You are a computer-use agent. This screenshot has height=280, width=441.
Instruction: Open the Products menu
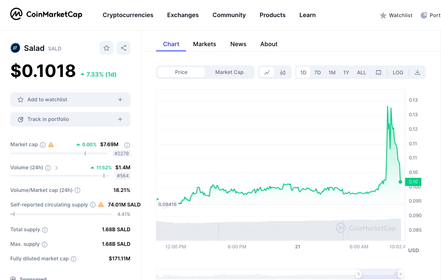[272, 15]
